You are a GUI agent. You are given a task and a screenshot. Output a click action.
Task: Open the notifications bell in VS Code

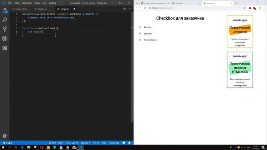coord(129,142)
